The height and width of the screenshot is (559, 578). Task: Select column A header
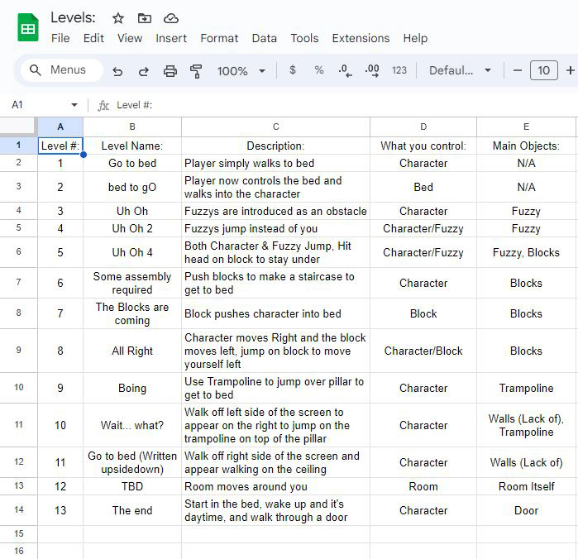(x=60, y=127)
